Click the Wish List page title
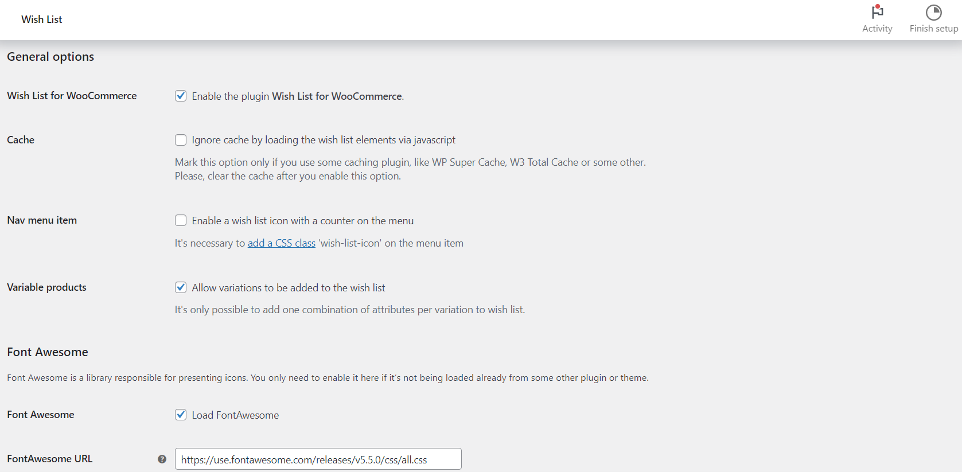Viewport: 962px width, 472px height. coord(42,19)
